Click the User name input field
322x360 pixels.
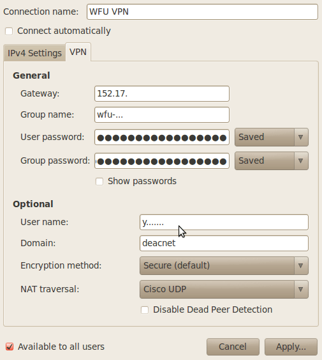coord(224,223)
